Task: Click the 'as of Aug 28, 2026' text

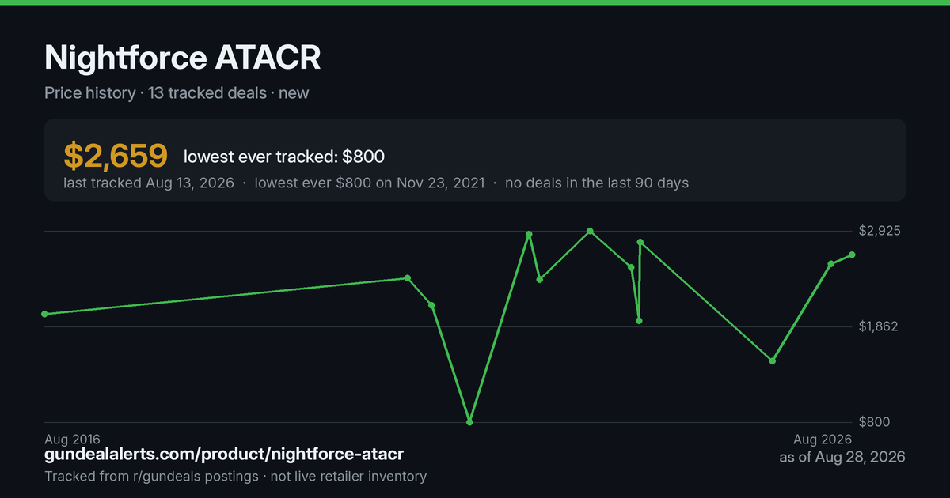Action: point(842,458)
